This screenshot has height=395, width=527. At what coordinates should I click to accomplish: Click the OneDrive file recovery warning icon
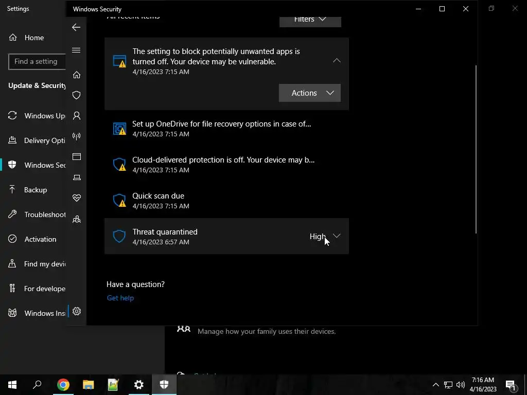[119, 129]
